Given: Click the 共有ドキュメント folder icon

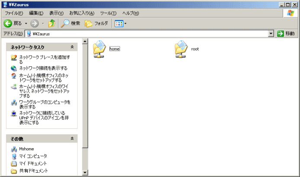Looking at the screenshot, I should pyautogui.click(x=14, y=171).
